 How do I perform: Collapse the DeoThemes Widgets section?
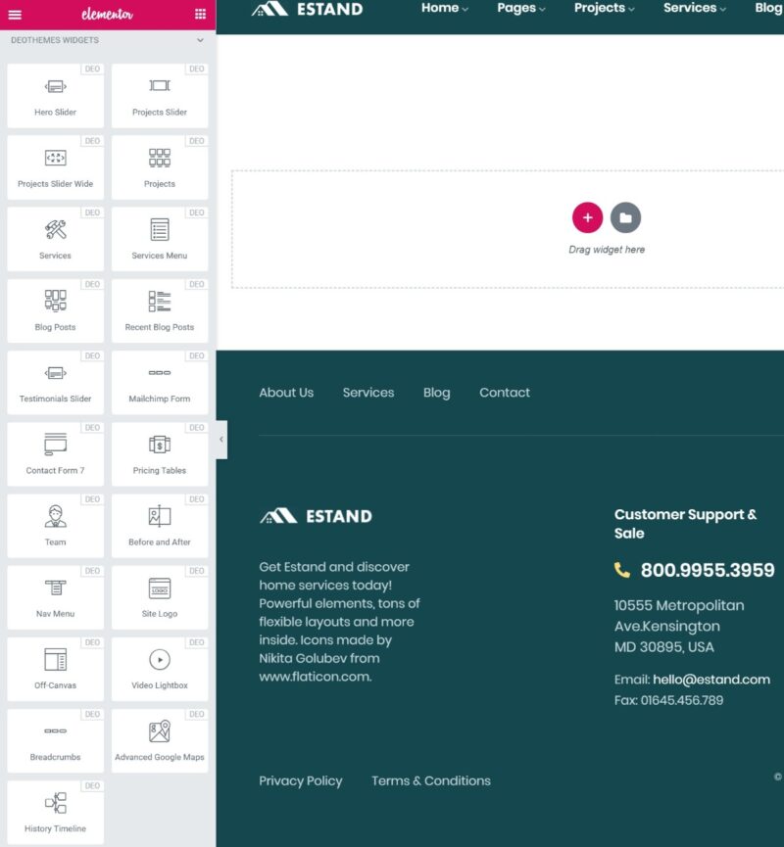200,40
